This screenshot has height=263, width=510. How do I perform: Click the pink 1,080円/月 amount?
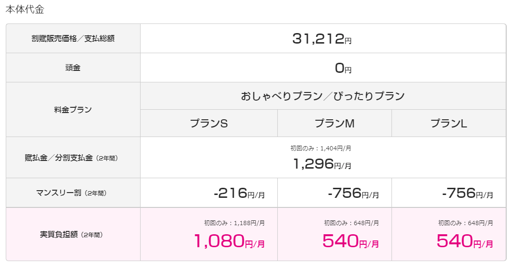point(229,241)
